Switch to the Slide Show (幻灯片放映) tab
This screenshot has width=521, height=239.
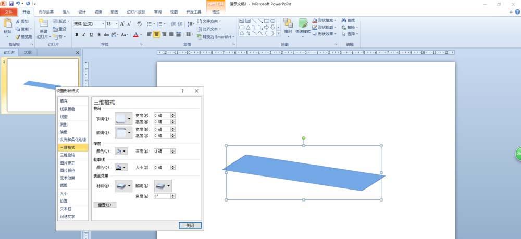click(x=136, y=12)
